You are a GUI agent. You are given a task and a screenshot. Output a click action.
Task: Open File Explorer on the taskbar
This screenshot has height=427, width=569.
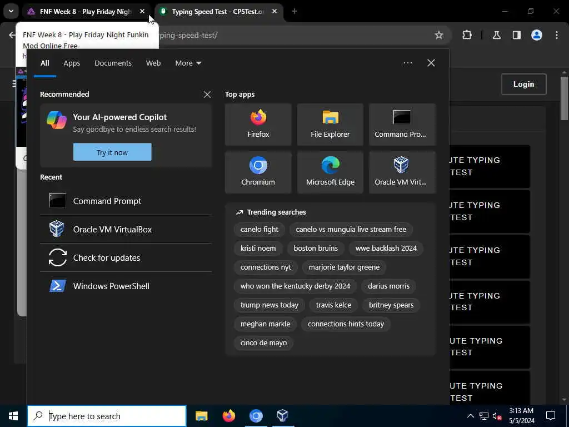tap(201, 416)
